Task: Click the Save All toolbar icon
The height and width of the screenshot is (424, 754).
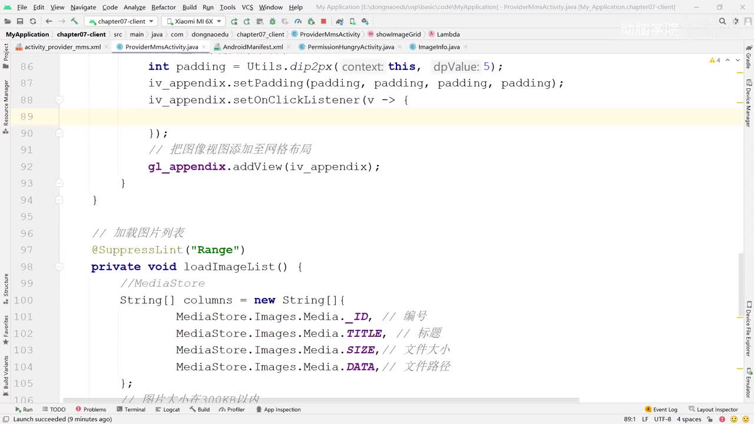Action: [x=20, y=21]
